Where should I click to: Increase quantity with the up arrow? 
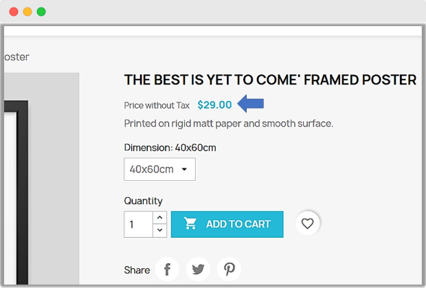(159, 217)
